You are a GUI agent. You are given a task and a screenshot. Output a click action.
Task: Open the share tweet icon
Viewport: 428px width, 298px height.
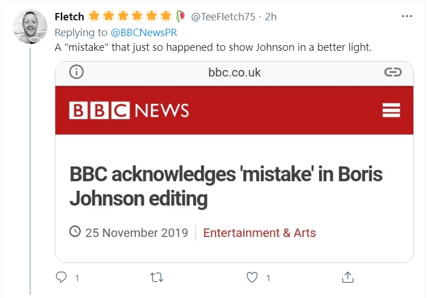pyautogui.click(x=348, y=277)
